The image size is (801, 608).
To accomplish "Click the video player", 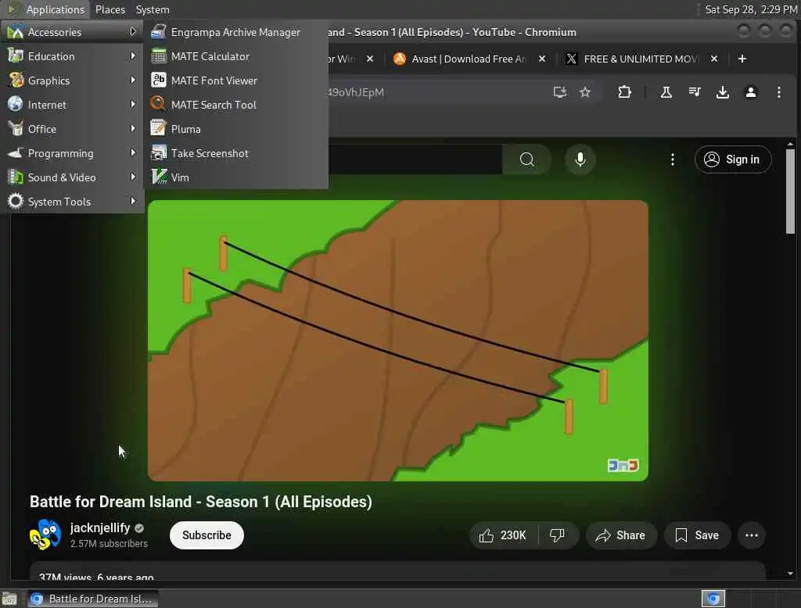I will 398,340.
